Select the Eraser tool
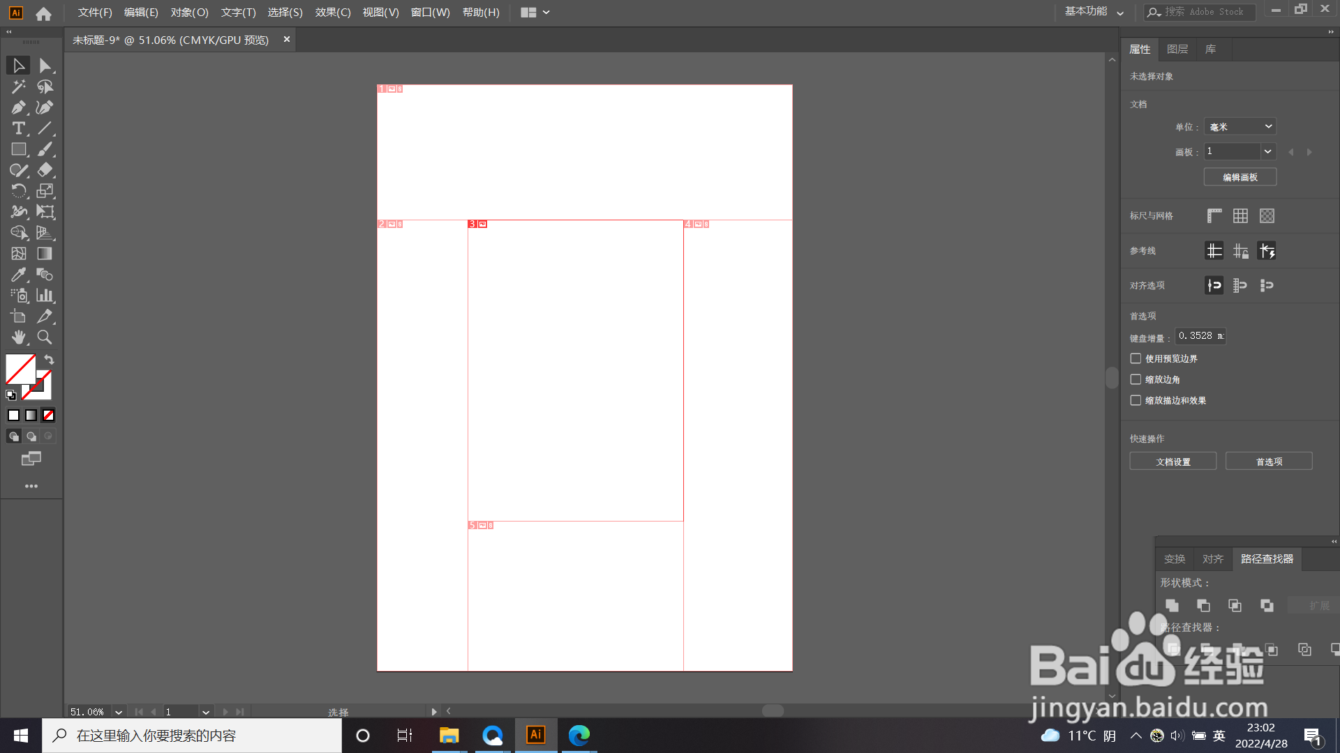This screenshot has width=1340, height=753. (x=45, y=170)
